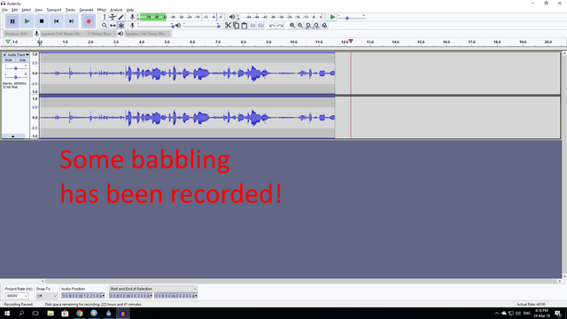The height and width of the screenshot is (319, 567).
Task: Open the Audio Track name dropdown
Action: (19, 55)
